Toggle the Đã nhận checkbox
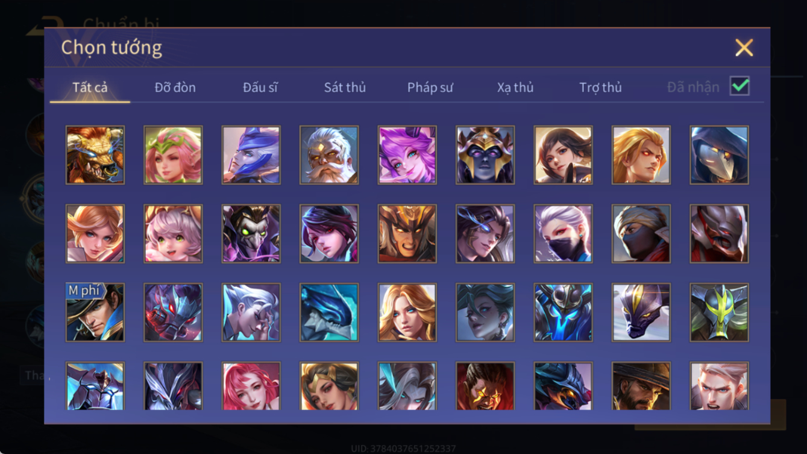Image resolution: width=807 pixels, height=454 pixels. 739,86
